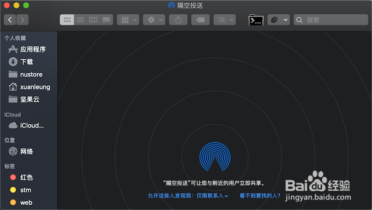Click the 标签 sidebar header
The width and height of the screenshot is (372, 210).
click(10, 166)
